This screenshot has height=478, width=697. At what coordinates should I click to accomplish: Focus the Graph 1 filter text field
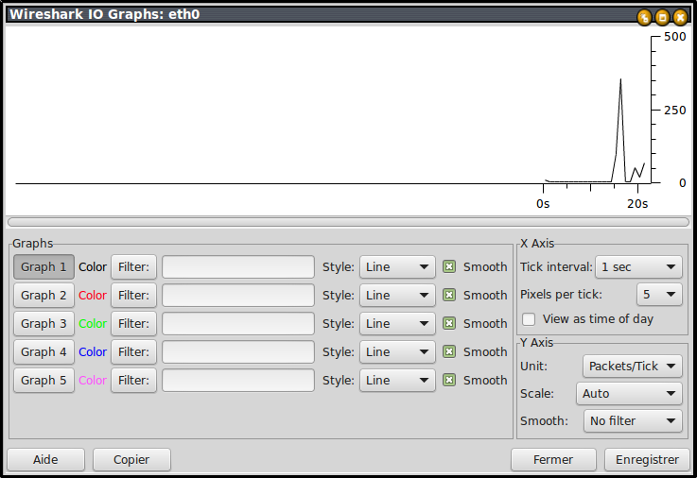tap(238, 266)
